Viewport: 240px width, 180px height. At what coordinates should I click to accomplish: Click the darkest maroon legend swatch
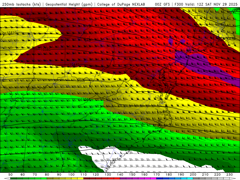[86, 178]
